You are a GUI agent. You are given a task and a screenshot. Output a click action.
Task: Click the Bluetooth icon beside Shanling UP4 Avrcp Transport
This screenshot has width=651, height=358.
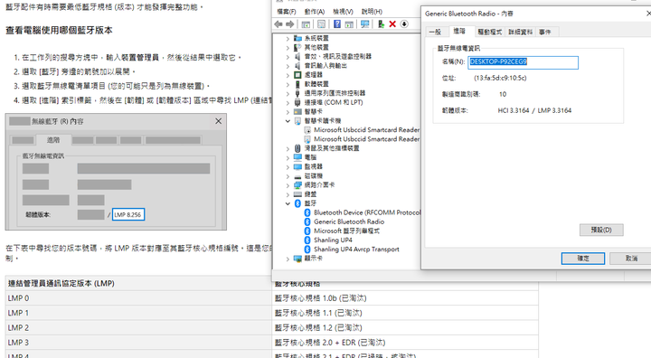[307, 250]
